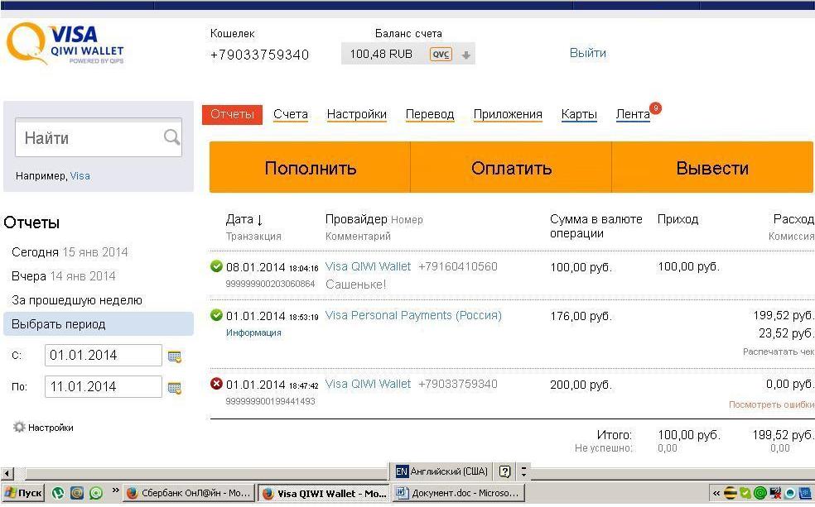The width and height of the screenshot is (815, 507).
Task: Click the 200,00 руб. amount
Action: pyautogui.click(x=581, y=385)
